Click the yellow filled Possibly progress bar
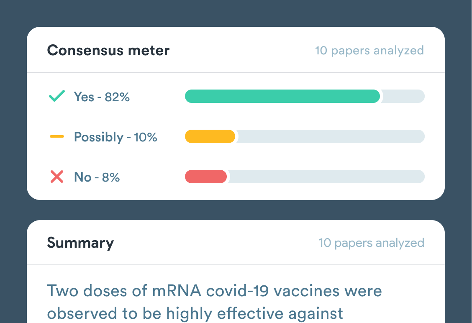 coord(210,136)
